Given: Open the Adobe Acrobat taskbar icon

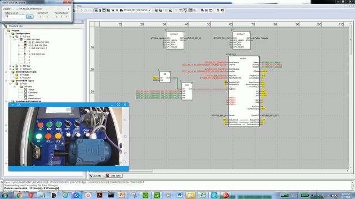Looking at the screenshot, I should (100, 195).
